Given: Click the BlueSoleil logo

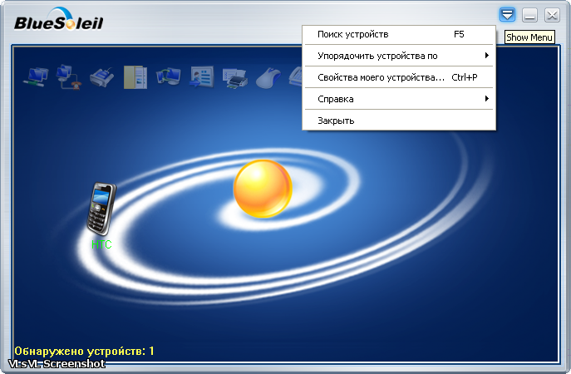Looking at the screenshot, I should click(59, 20).
